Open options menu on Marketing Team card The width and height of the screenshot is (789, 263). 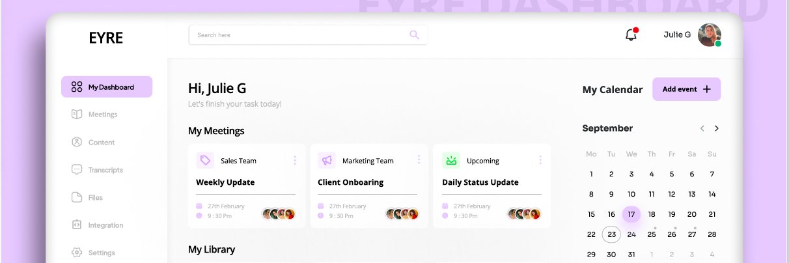(419, 160)
